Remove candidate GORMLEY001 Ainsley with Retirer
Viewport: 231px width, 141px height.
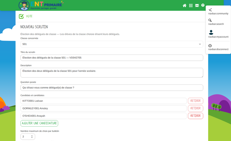(196, 109)
